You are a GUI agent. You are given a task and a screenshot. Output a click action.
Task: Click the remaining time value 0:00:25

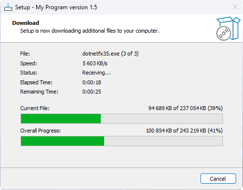coord(91,92)
